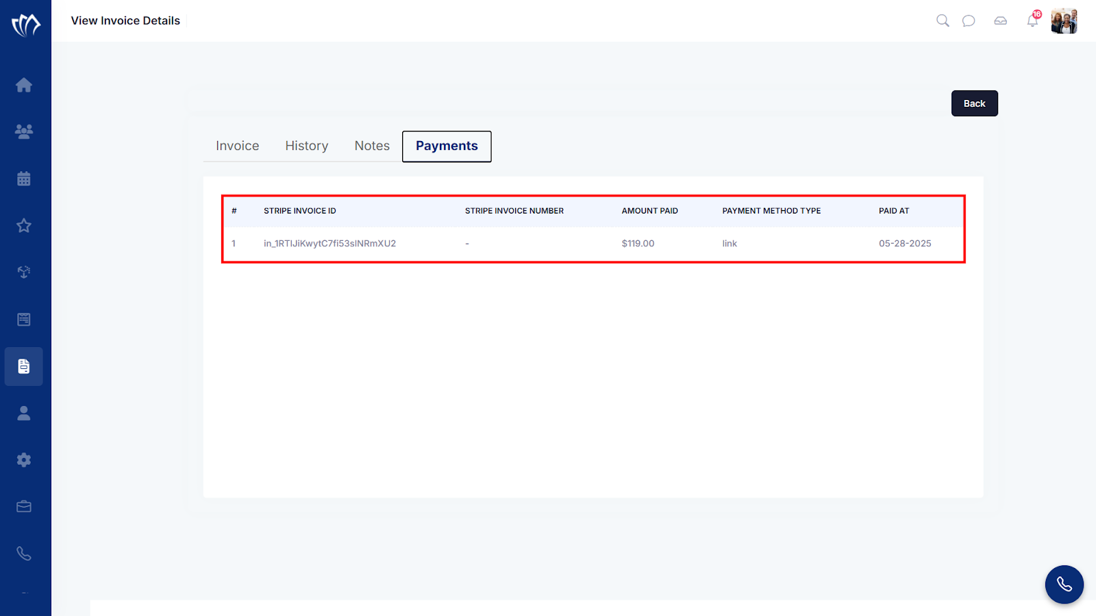Image resolution: width=1096 pixels, height=616 pixels.
Task: Open the list form icon in sidebar
Action: click(24, 319)
